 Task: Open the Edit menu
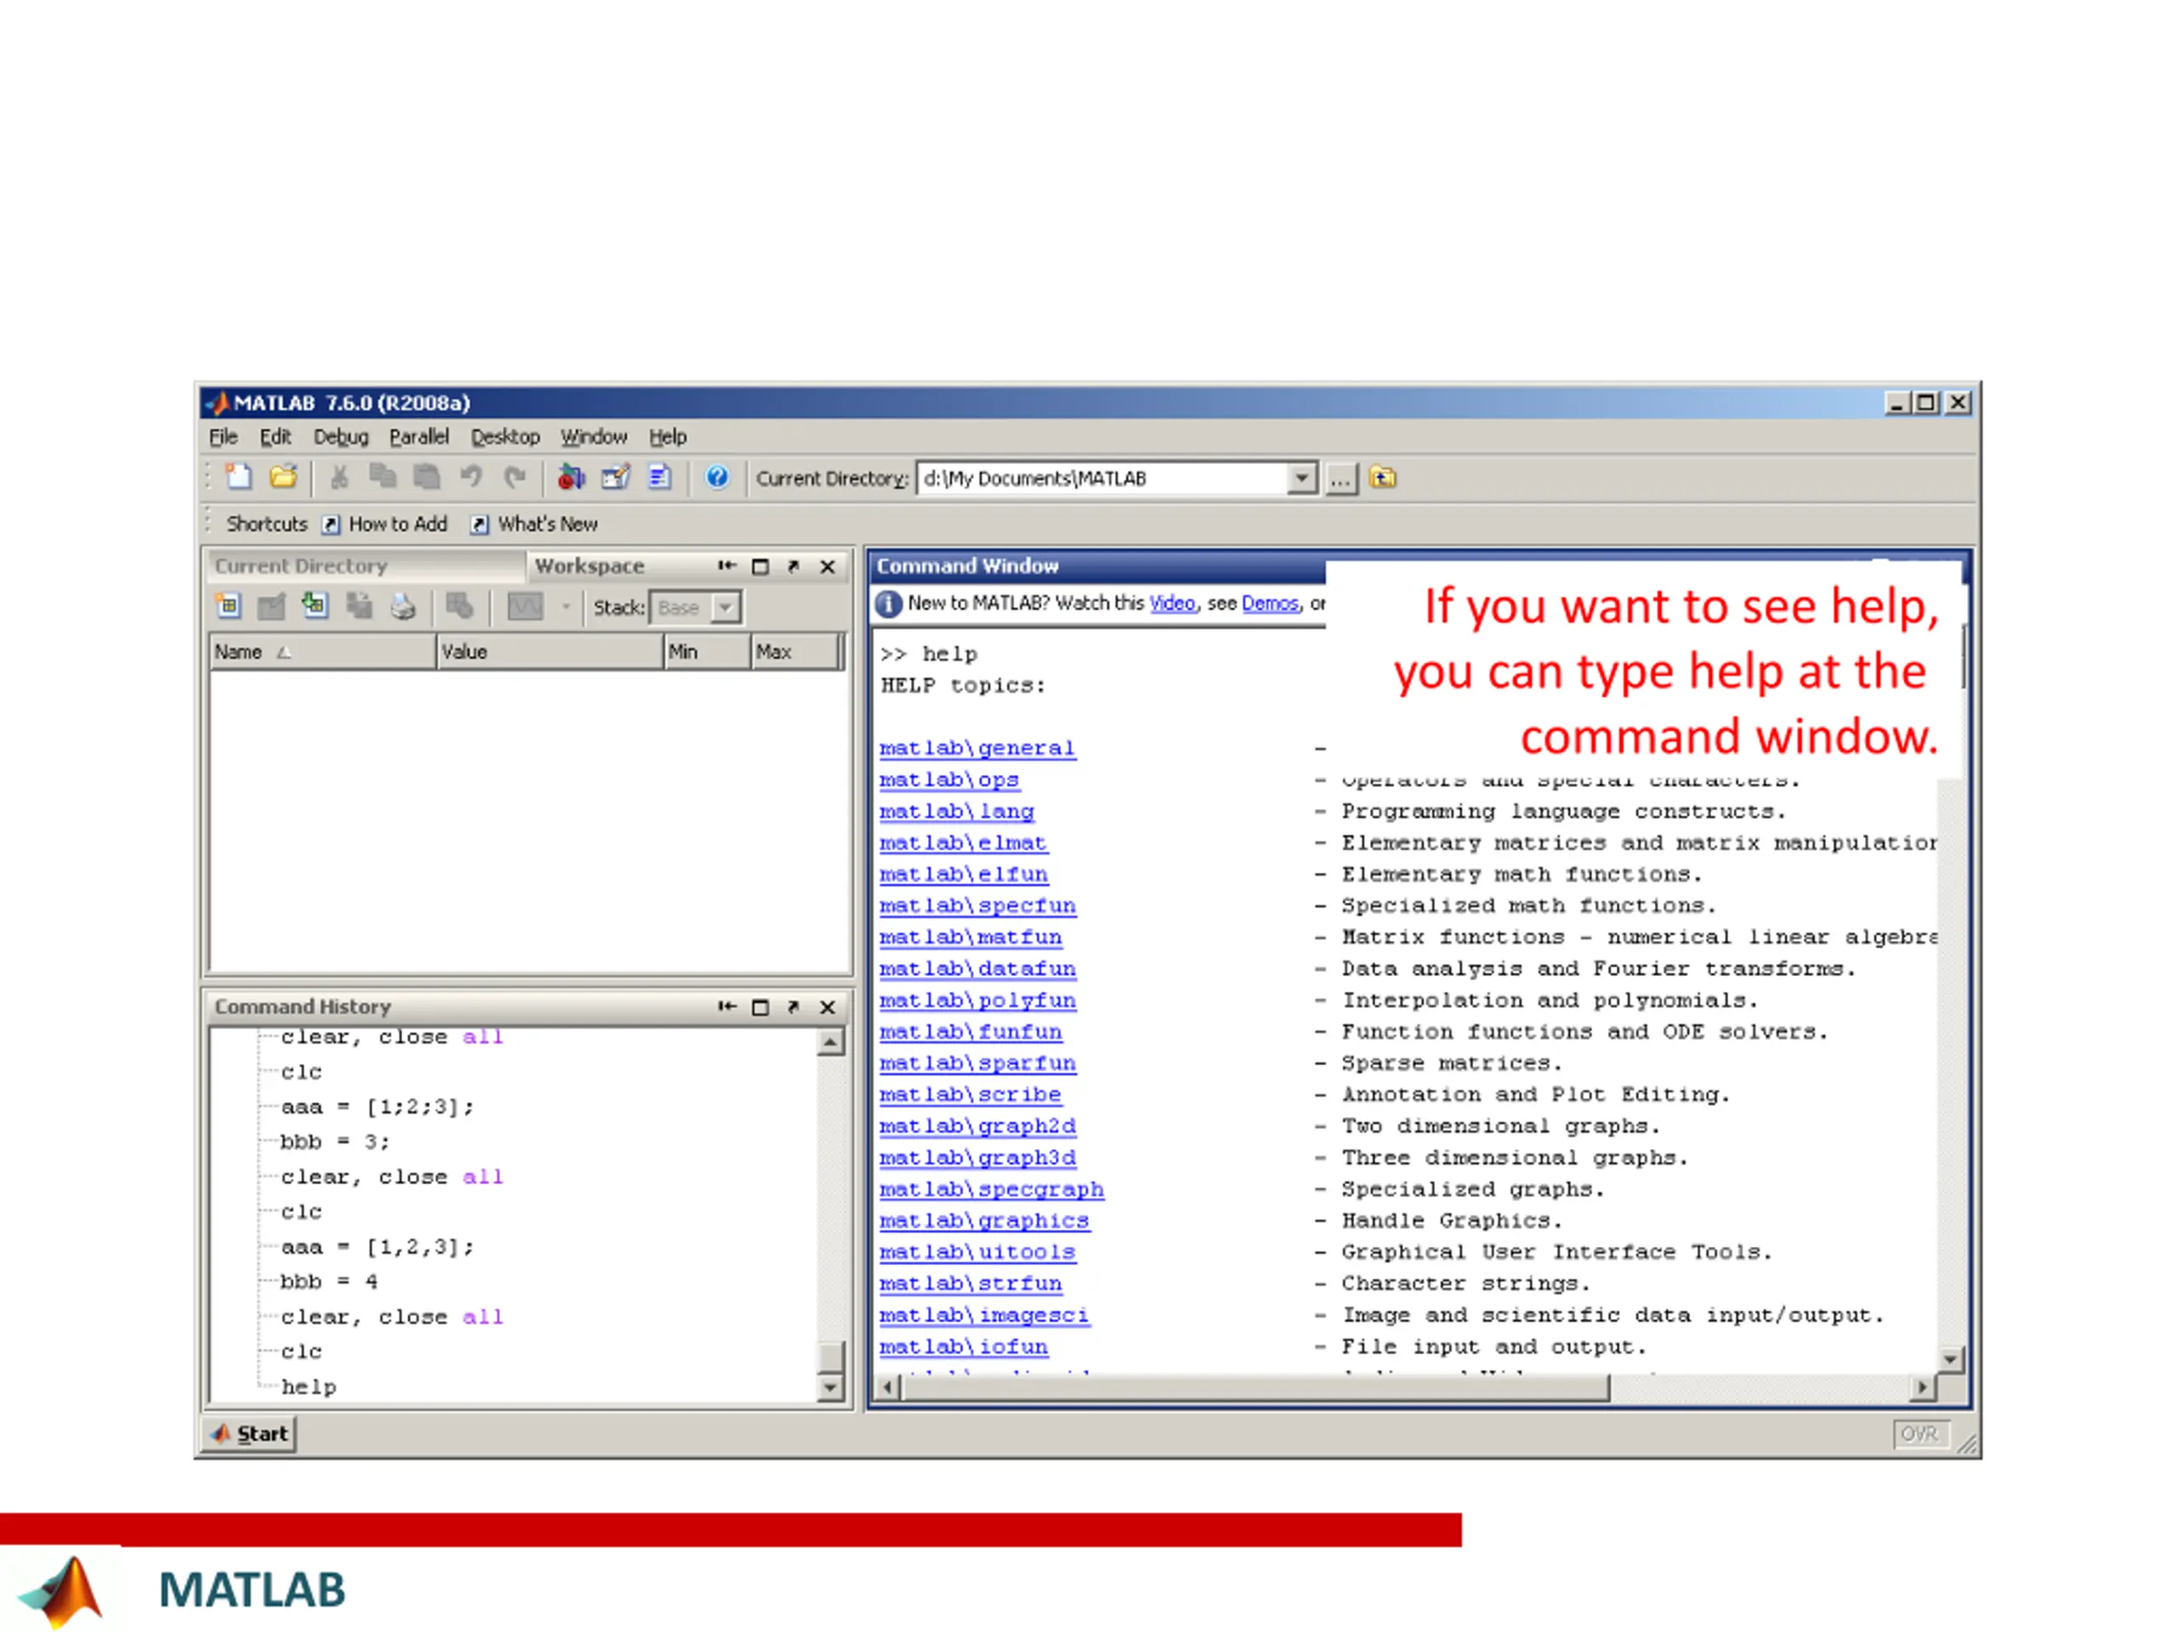click(275, 437)
